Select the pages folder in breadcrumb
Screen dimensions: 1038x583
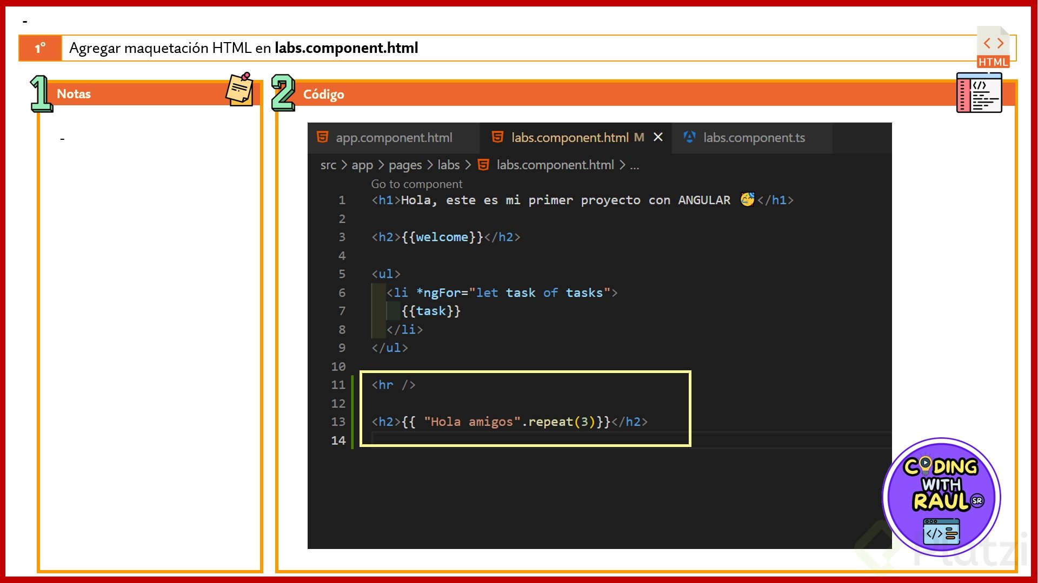point(405,165)
